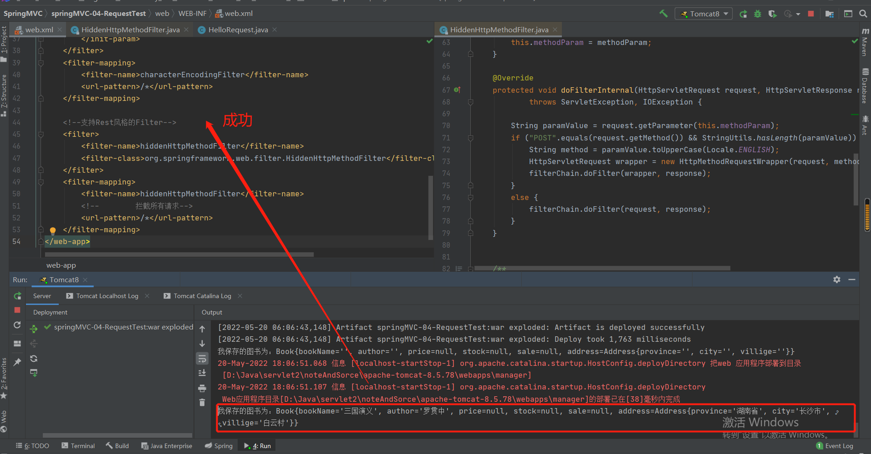Close the Tomcat Localhost Log tab
The height and width of the screenshot is (454, 871).
pos(147,296)
